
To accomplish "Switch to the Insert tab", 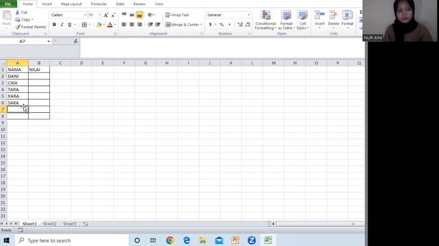I will [x=47, y=4].
